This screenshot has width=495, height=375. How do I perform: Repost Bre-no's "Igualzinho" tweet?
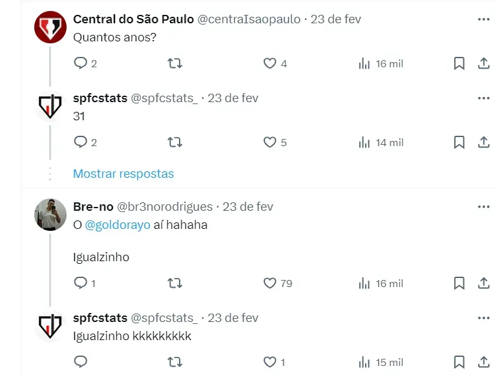click(x=175, y=283)
